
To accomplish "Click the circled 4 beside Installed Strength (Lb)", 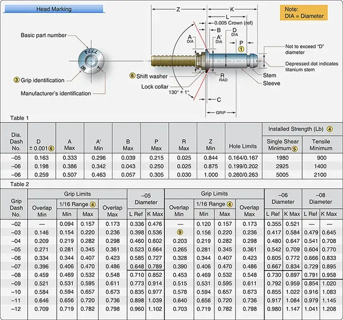I will point(330,129).
